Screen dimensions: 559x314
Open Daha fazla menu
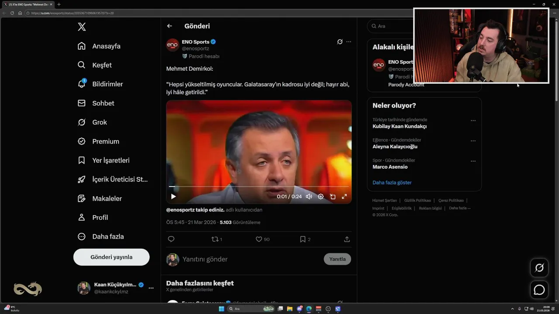coord(100,236)
